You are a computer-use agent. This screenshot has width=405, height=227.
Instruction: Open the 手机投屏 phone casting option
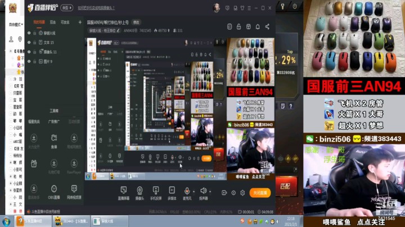click(x=156, y=193)
